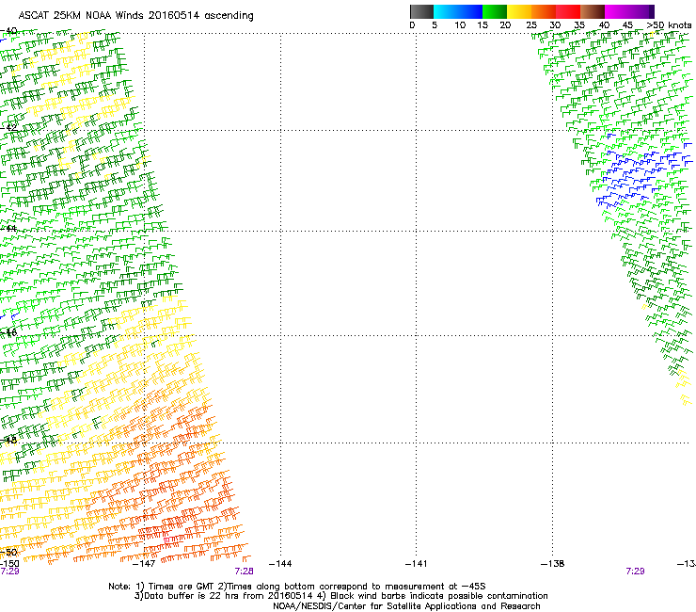Click the '7:29' time label beneath '-150'

pyautogui.click(x=9, y=572)
